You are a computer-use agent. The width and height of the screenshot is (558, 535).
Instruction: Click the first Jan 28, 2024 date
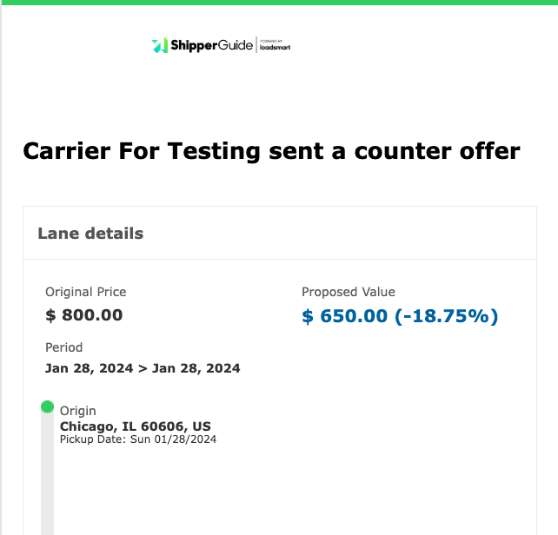point(89,368)
